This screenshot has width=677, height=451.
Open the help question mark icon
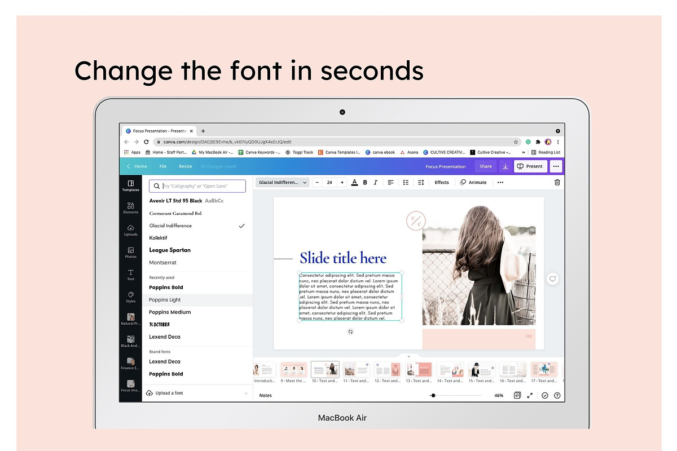click(557, 395)
